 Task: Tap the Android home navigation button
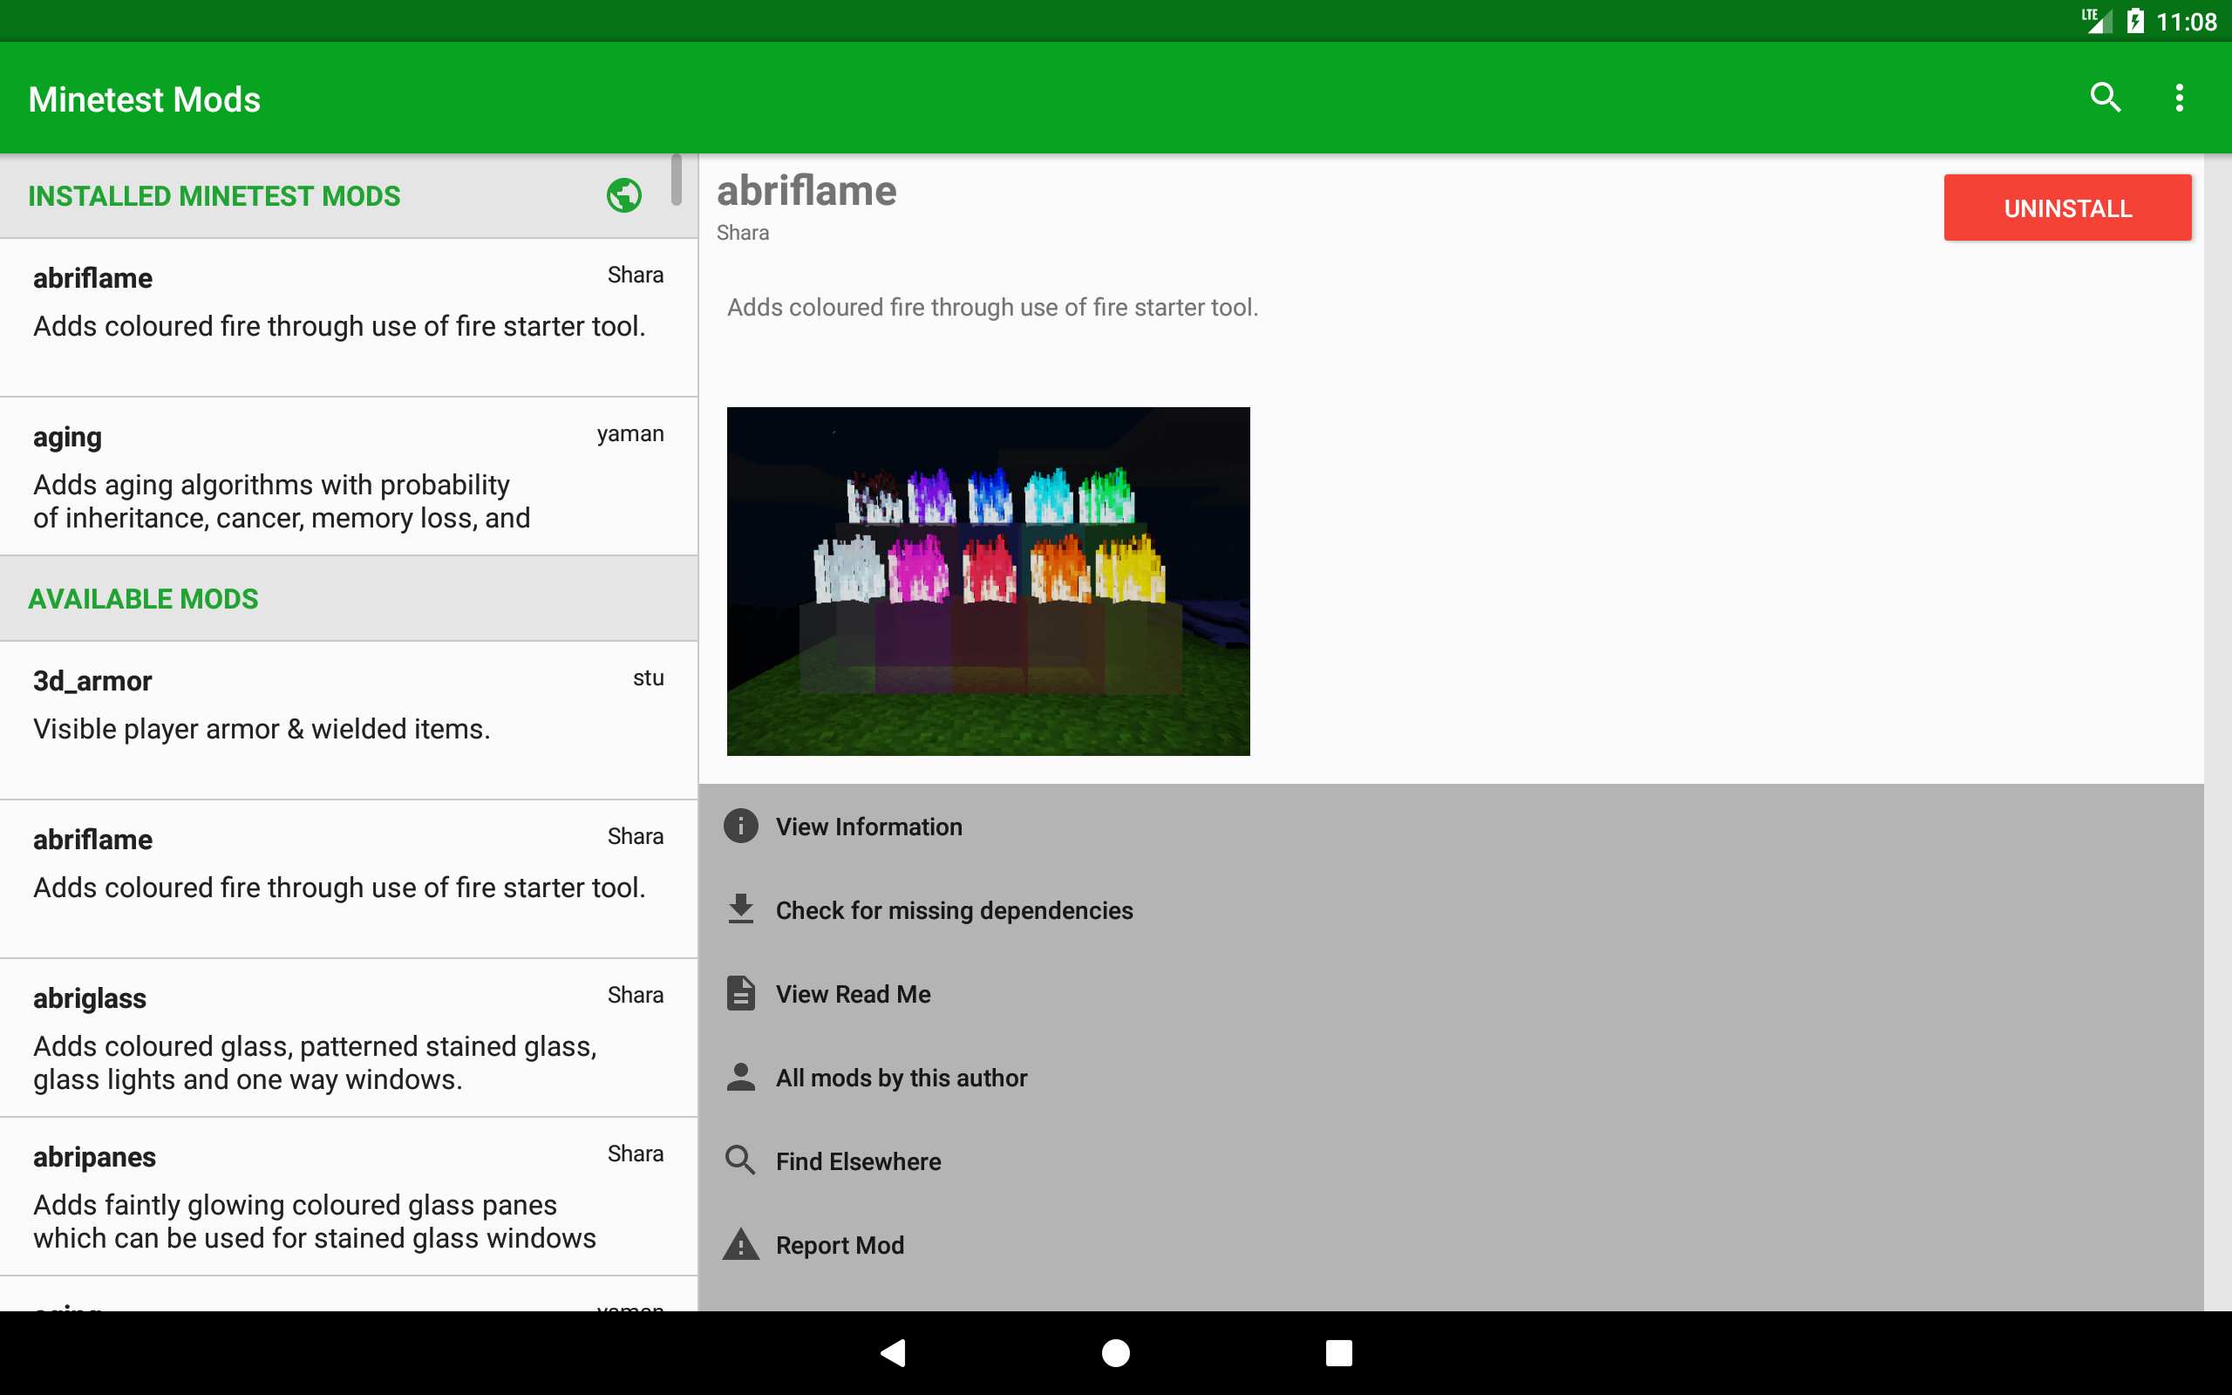[x=1116, y=1353]
